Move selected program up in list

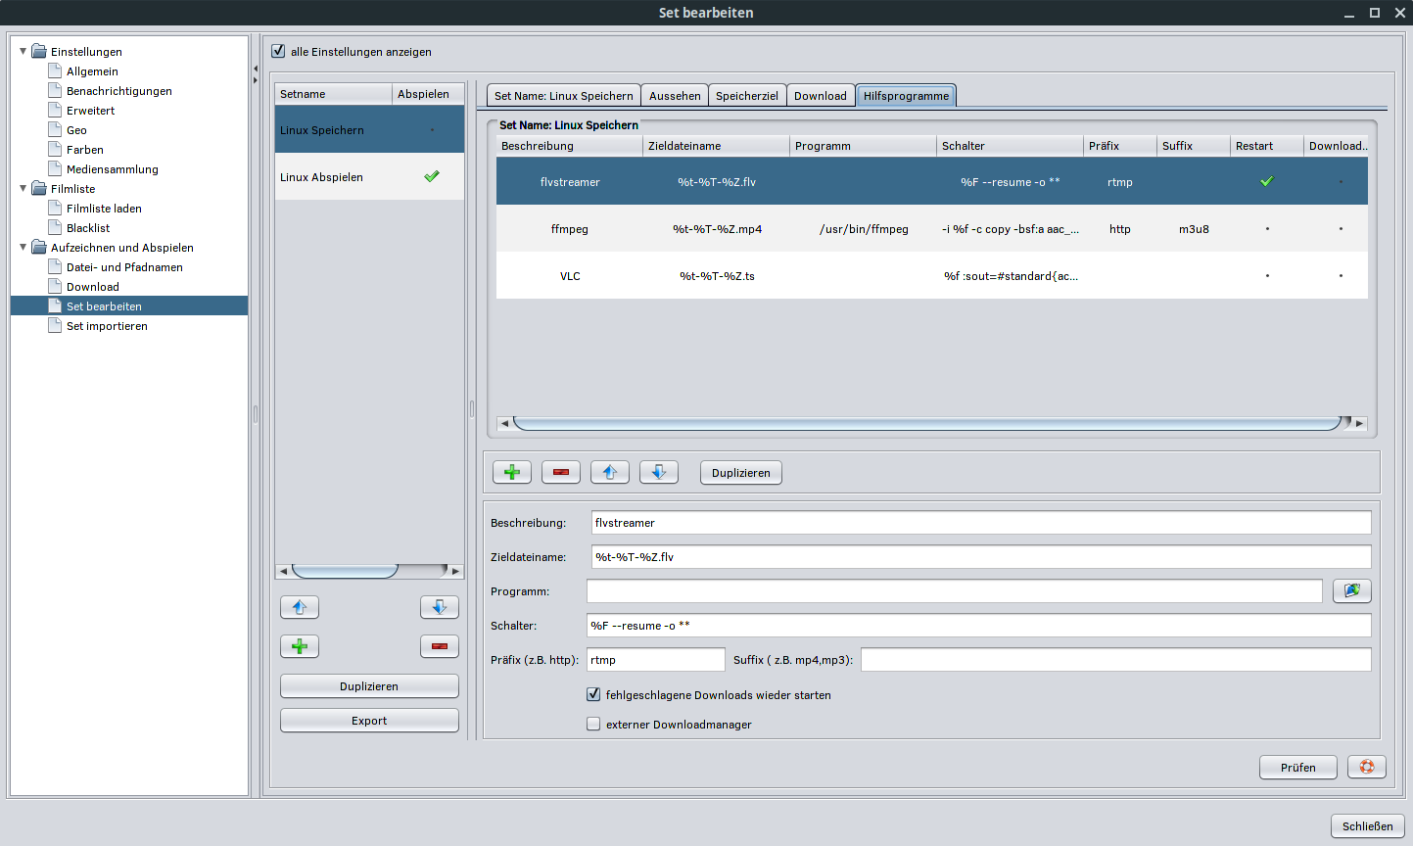[609, 472]
